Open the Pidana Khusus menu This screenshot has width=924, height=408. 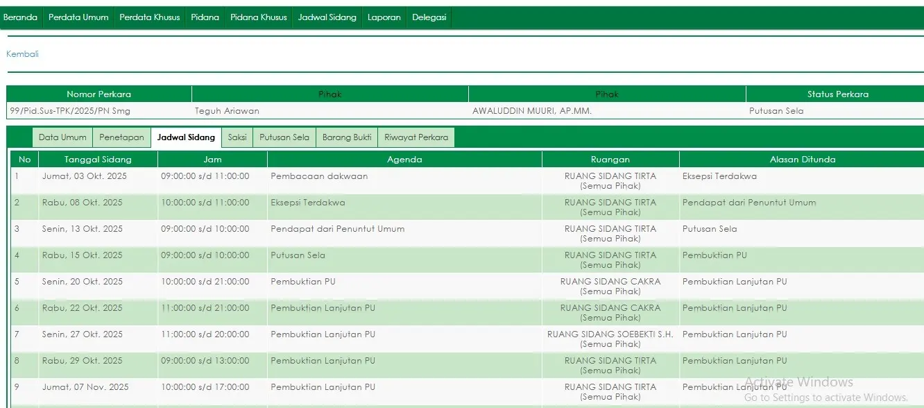(x=258, y=17)
